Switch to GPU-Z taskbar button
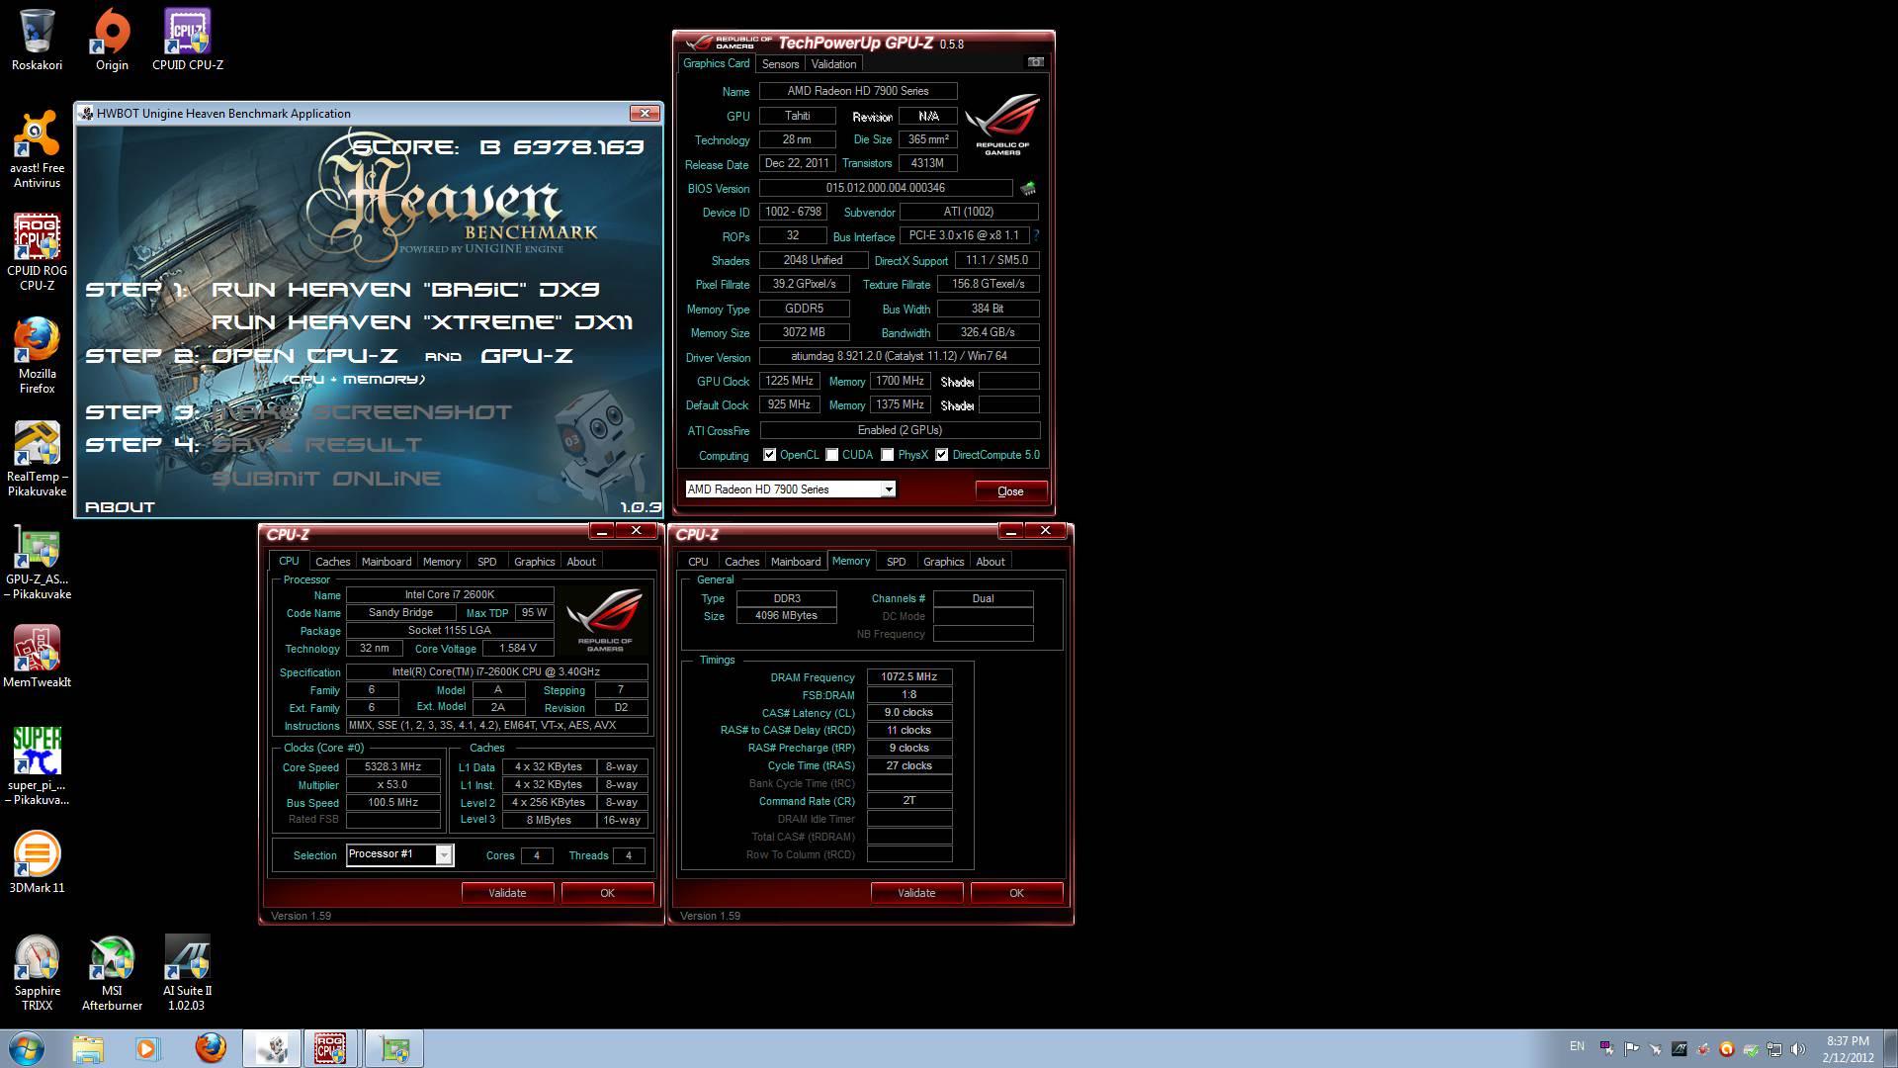The image size is (1898, 1068). pos(394,1048)
